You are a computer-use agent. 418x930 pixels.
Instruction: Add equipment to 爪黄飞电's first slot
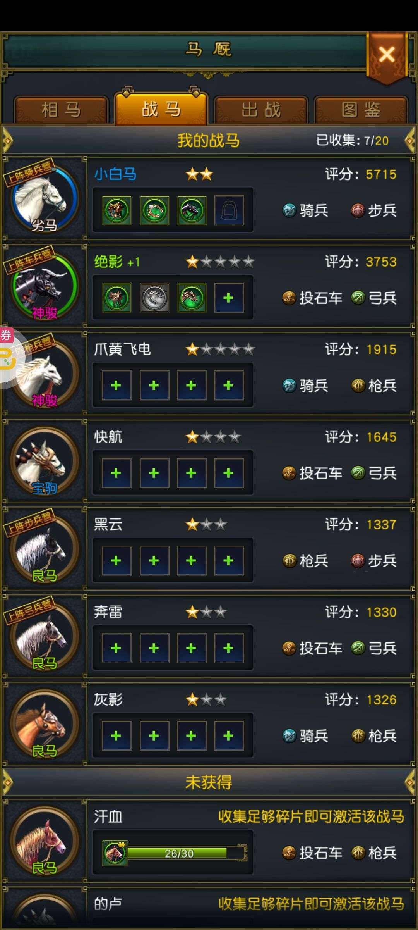116,386
